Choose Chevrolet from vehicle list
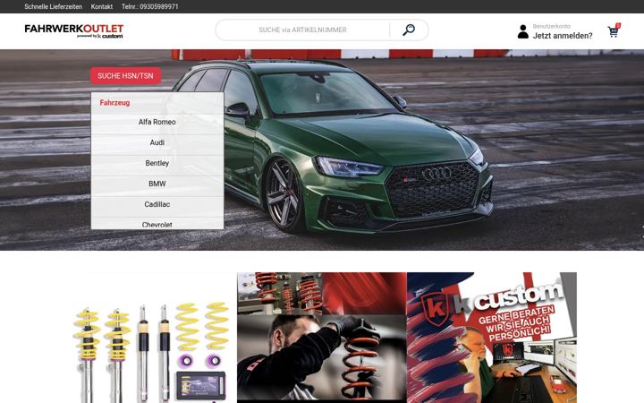 pos(157,224)
